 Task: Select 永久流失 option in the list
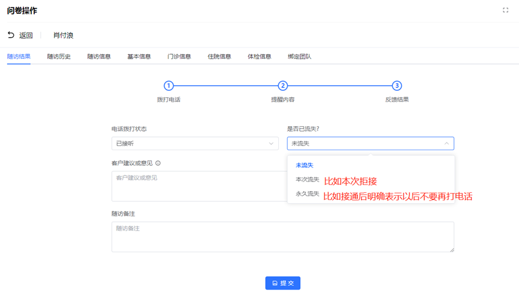(x=308, y=193)
